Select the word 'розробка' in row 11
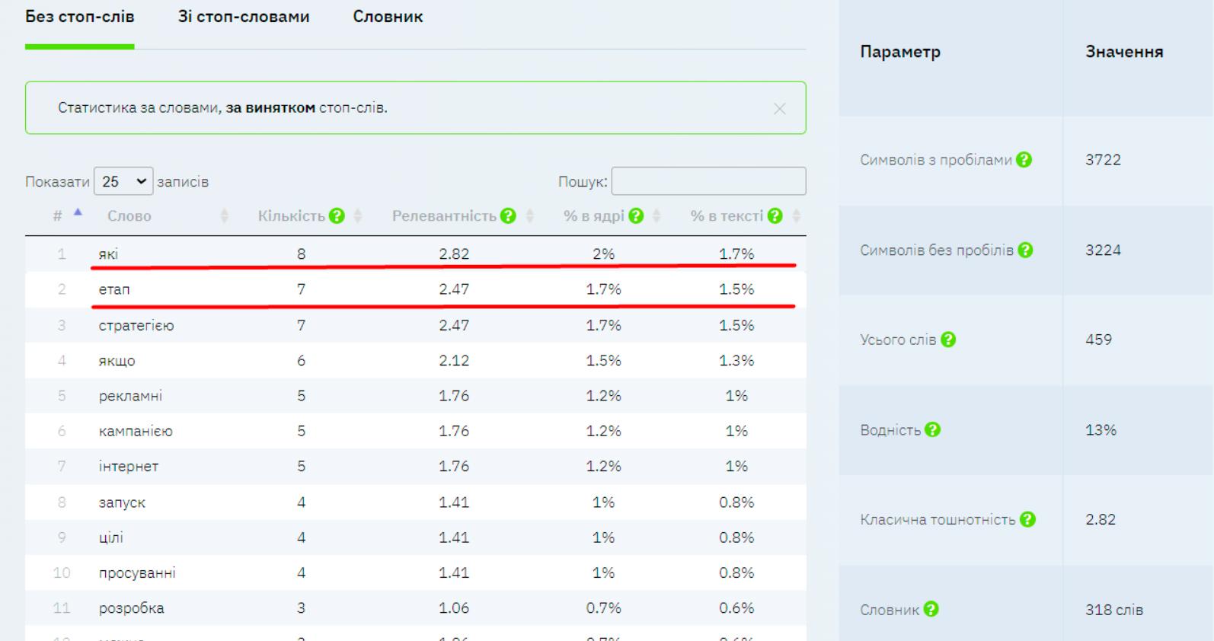This screenshot has width=1214, height=641. click(x=131, y=608)
